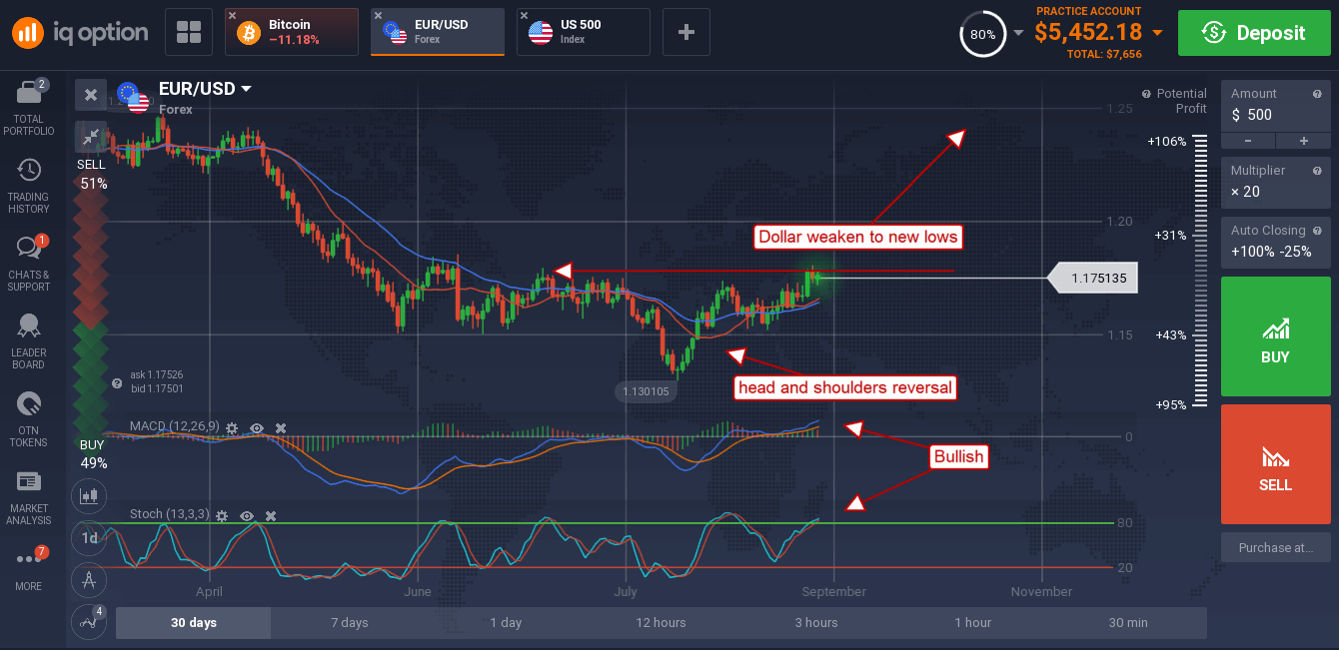Open Auto Closing +100% -25% settings
Image resolution: width=1339 pixels, height=650 pixels.
1276,241
